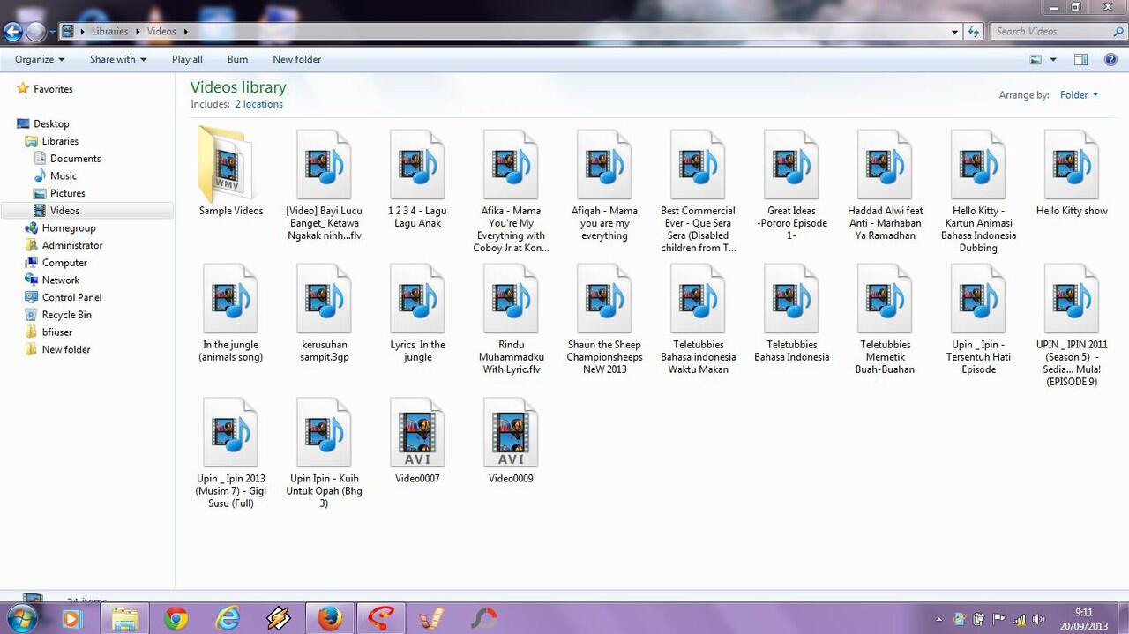Switch to Firefox in the taskbar
The image size is (1129, 634).
(330, 619)
